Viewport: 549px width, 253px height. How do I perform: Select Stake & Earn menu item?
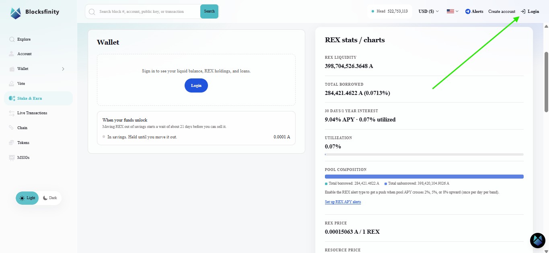tap(39, 99)
